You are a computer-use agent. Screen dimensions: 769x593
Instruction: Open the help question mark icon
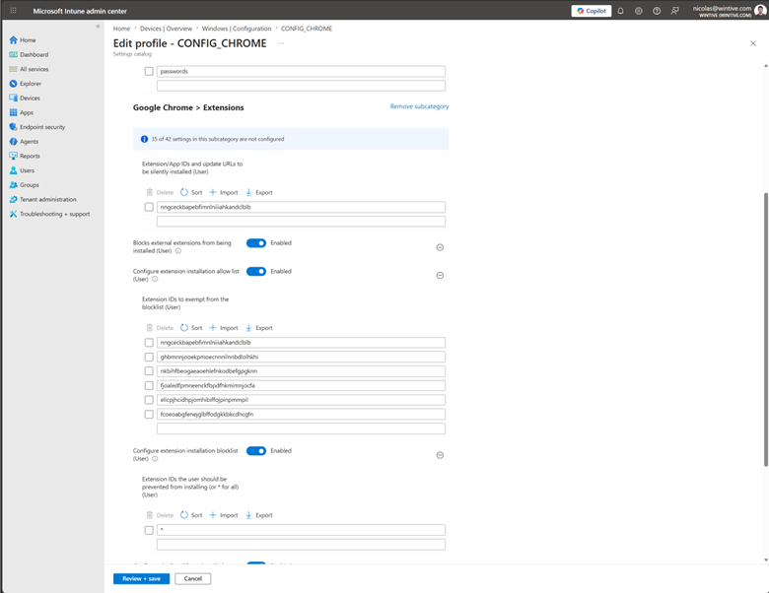point(657,11)
